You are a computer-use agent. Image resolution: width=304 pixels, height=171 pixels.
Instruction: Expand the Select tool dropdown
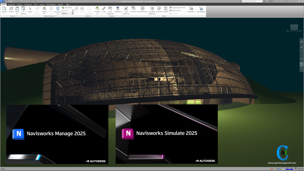(30, 13)
